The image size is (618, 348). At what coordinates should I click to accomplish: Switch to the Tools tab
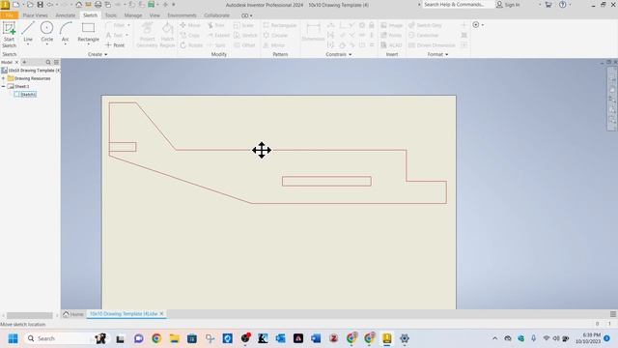point(111,15)
